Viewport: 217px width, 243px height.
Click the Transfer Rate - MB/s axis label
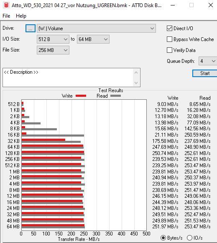pos(79,239)
